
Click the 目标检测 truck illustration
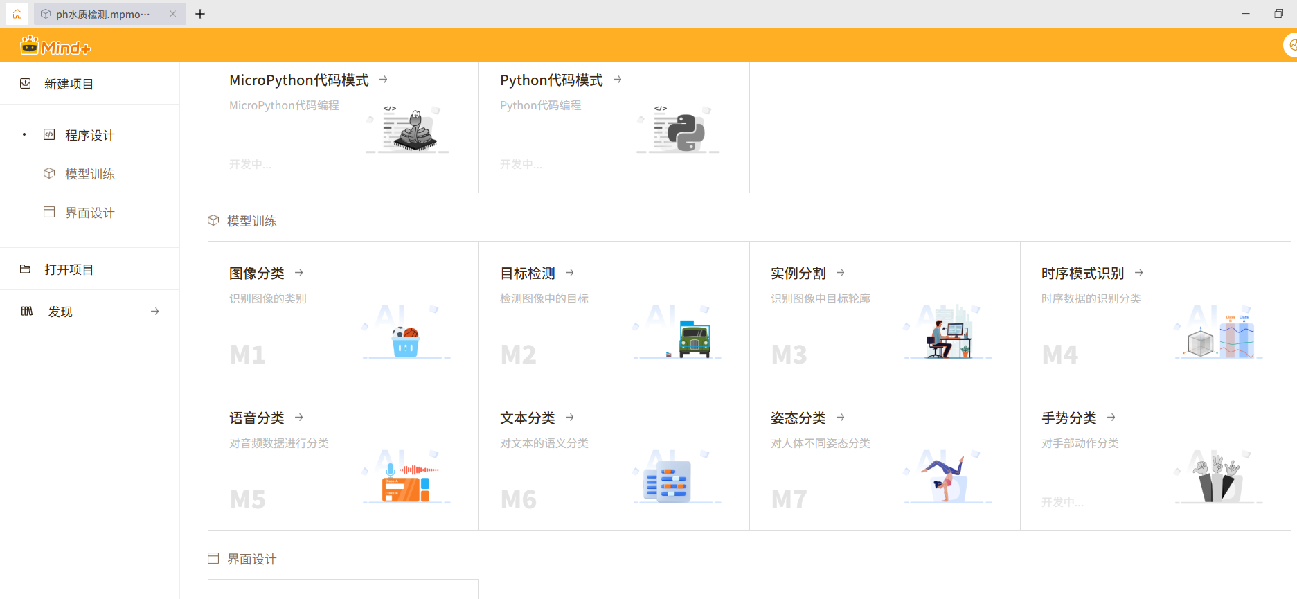tap(693, 339)
